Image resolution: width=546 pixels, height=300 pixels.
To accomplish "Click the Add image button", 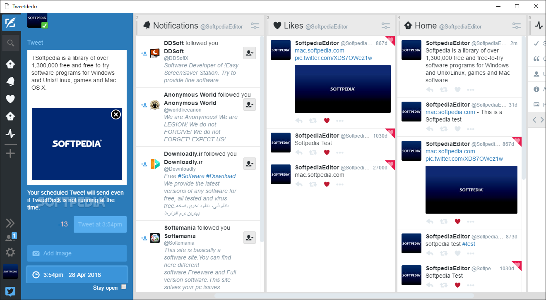I will [x=77, y=253].
